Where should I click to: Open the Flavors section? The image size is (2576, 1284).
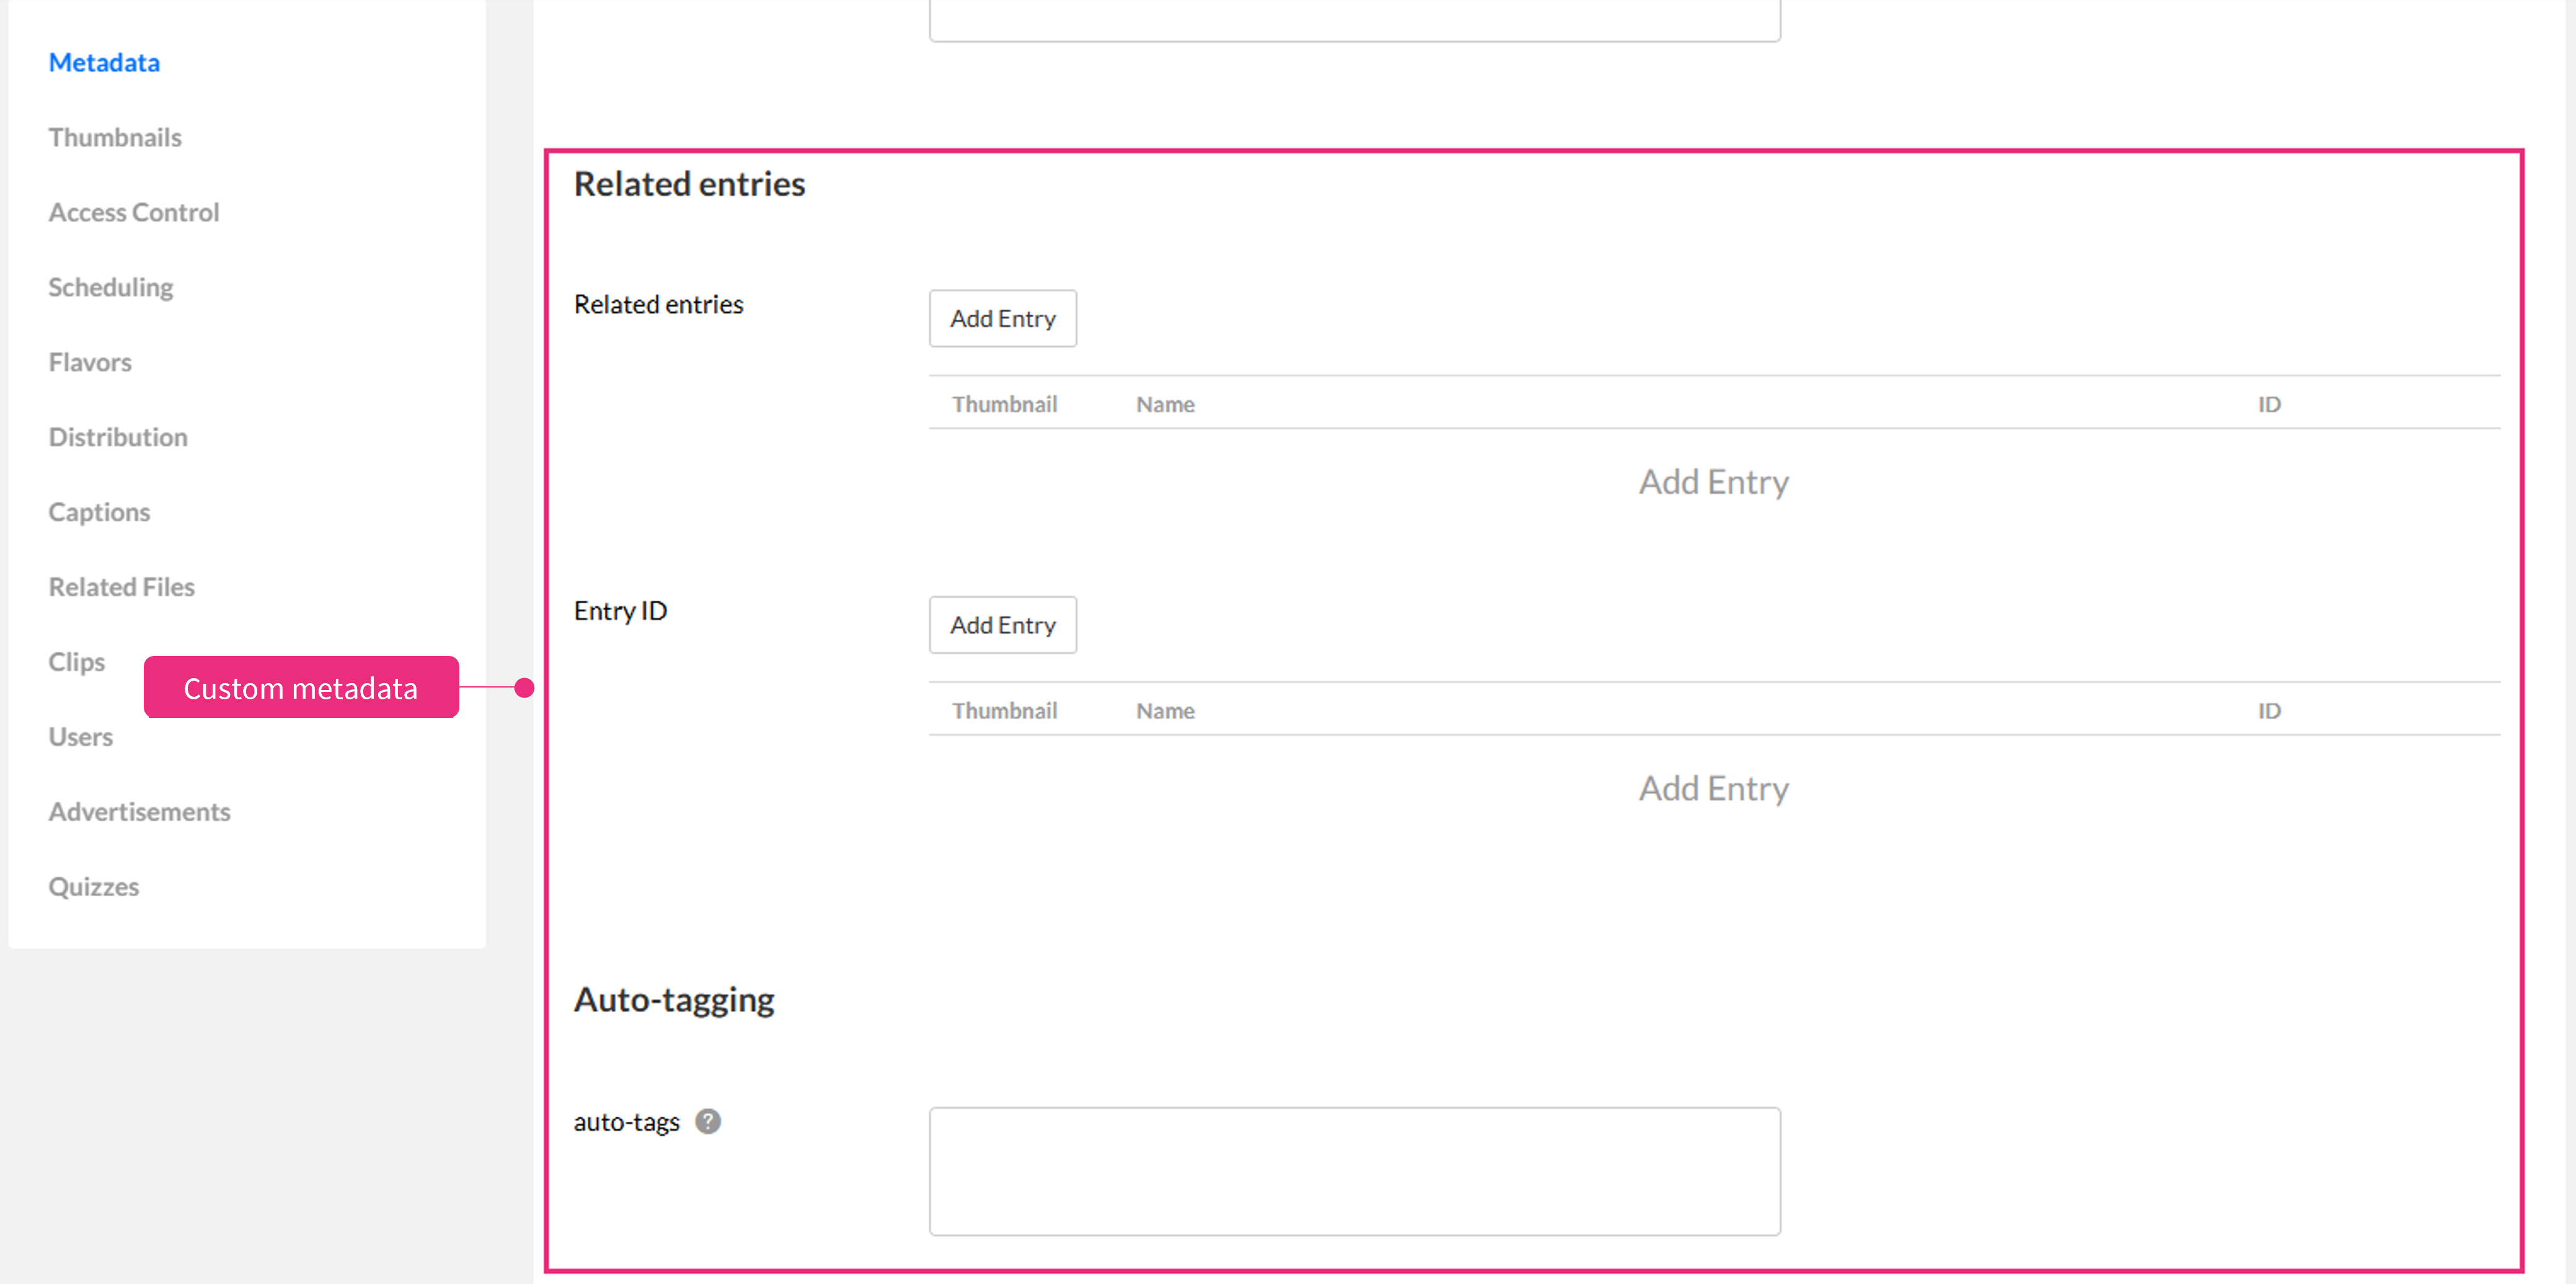(x=90, y=362)
